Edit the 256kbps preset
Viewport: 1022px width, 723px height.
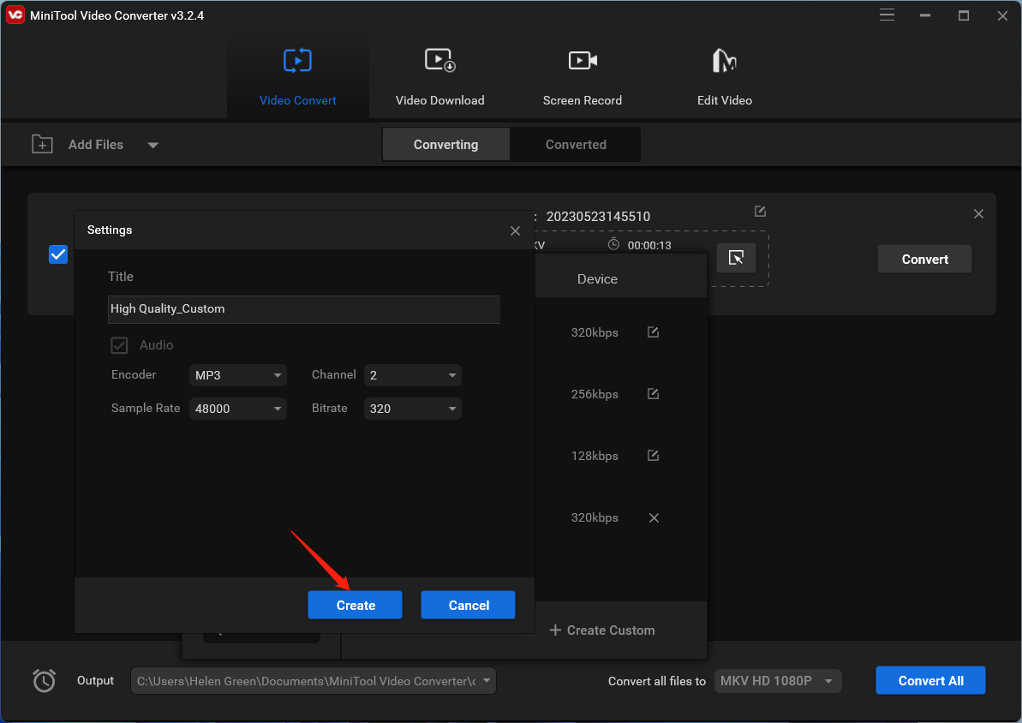[652, 394]
